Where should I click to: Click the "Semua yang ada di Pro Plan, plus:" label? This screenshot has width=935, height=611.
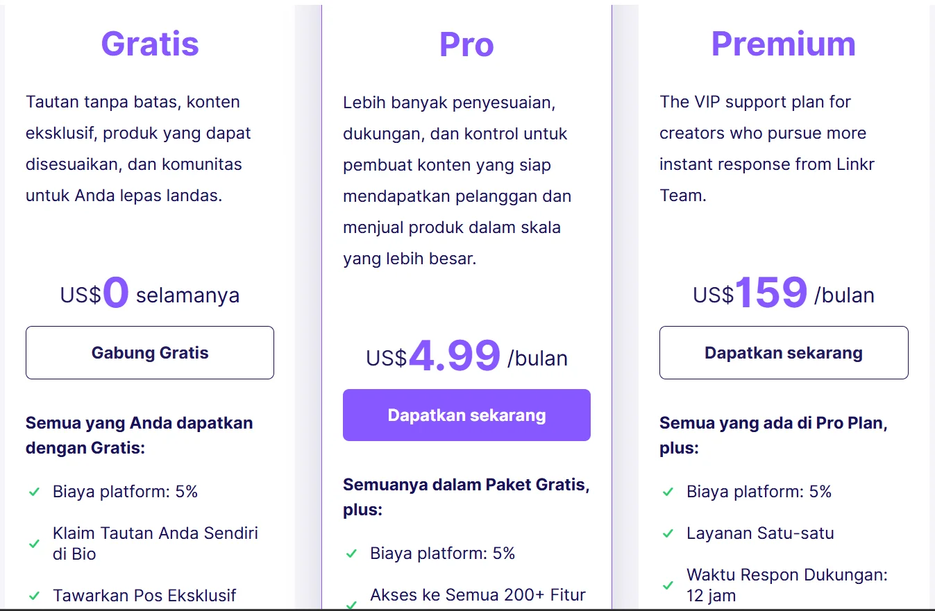point(773,435)
